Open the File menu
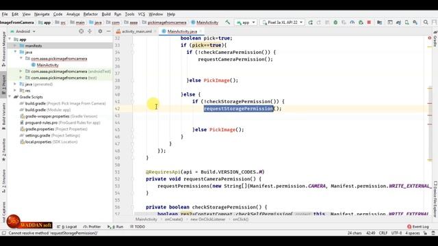The image size is (438, 246). coord(5,14)
